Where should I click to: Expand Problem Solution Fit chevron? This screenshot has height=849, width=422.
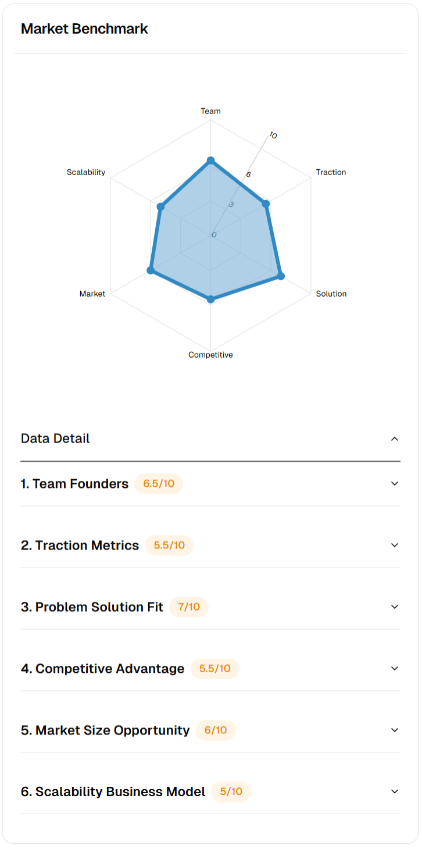pyautogui.click(x=395, y=607)
